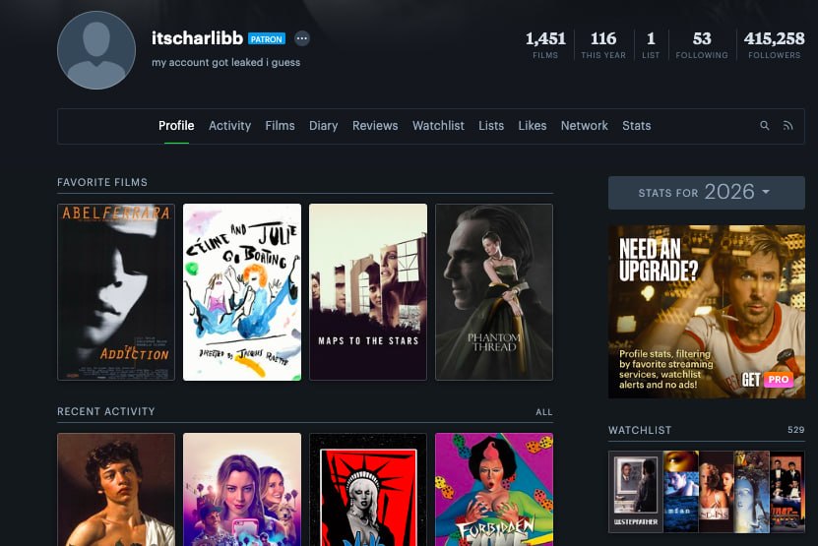Screen dimensions: 818x546
Task: Open the Watchlist tab
Action: tap(438, 126)
